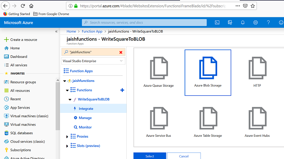The image size is (284, 159).
Task: Open Cloud services (classic)
Action: 28,142
